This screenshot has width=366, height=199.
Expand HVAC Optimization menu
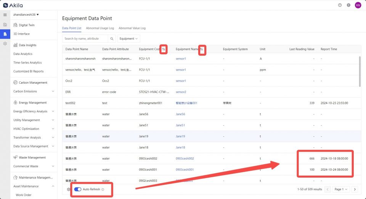click(x=53, y=129)
